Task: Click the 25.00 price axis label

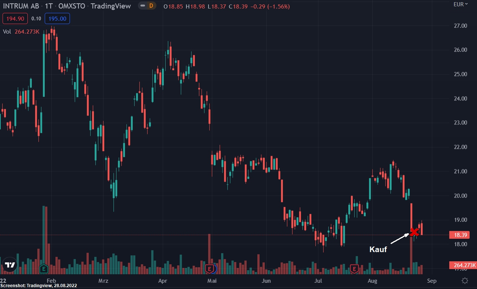Action: coord(461,74)
